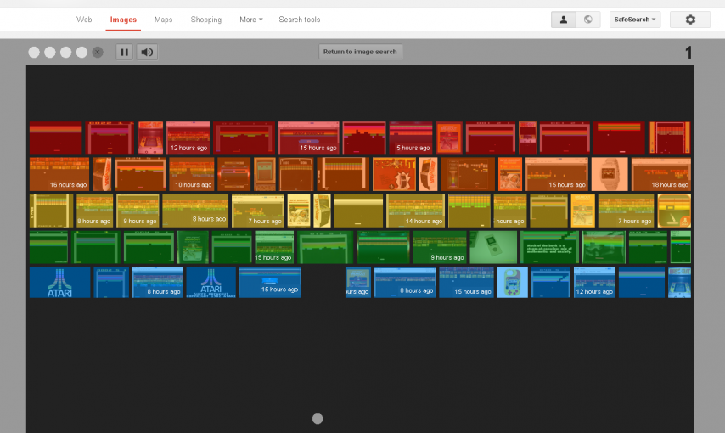Open the 18 hours ago thumbnail
This screenshot has height=433, width=725.
[660, 174]
